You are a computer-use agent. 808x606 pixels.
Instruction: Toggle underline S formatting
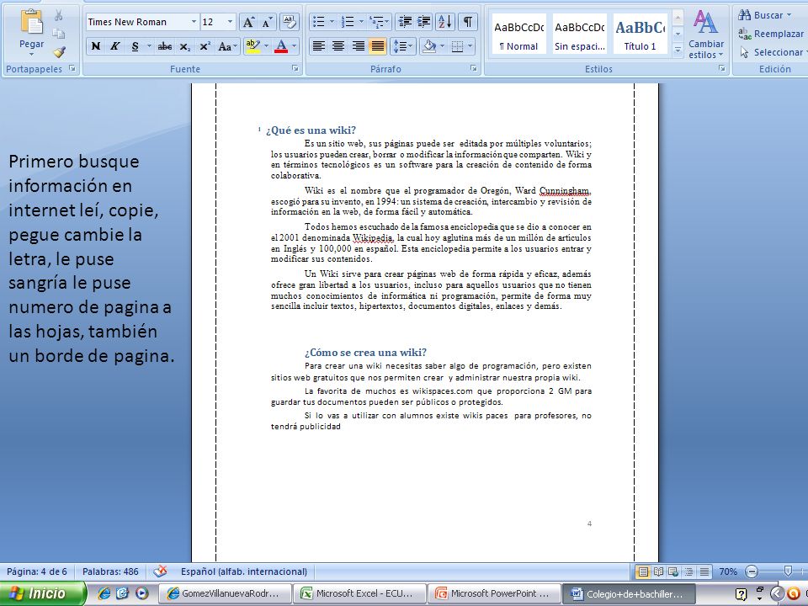coord(135,46)
